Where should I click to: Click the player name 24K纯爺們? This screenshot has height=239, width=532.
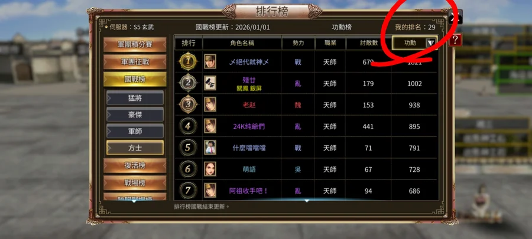[249, 126]
